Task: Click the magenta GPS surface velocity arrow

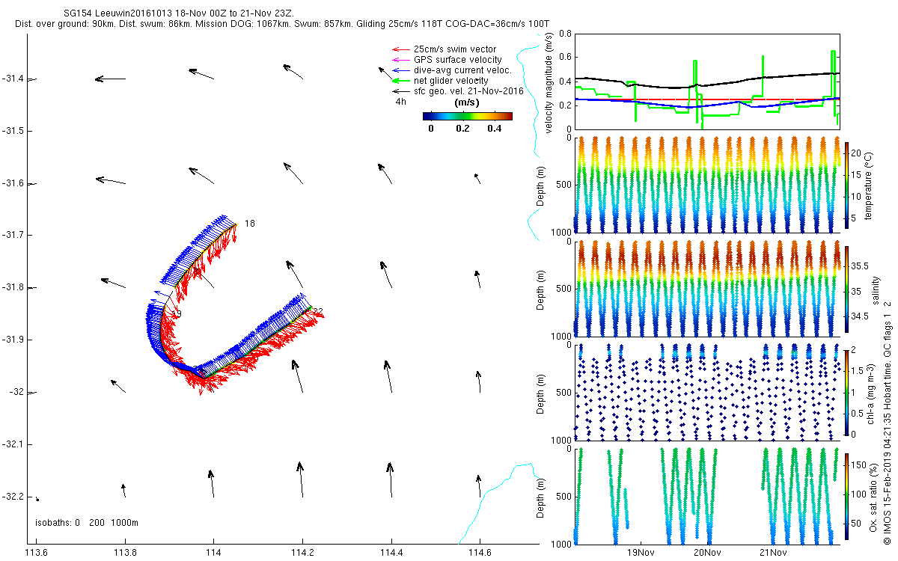Action: point(400,60)
